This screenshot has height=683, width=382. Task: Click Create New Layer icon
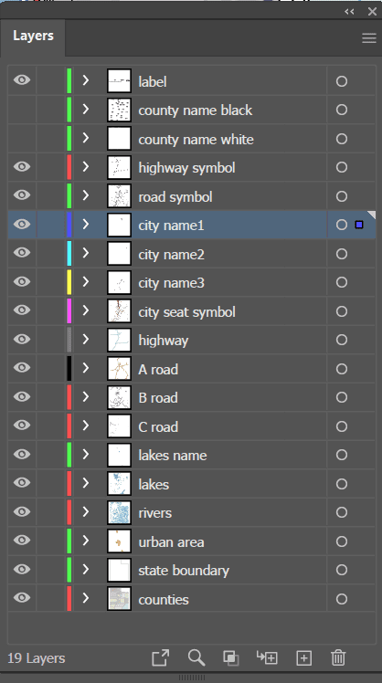tap(303, 657)
